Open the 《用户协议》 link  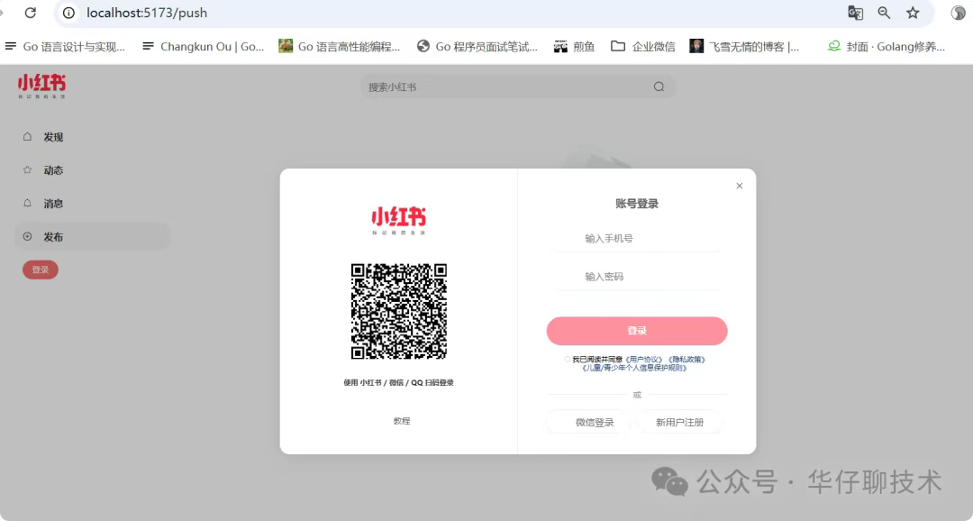click(644, 360)
